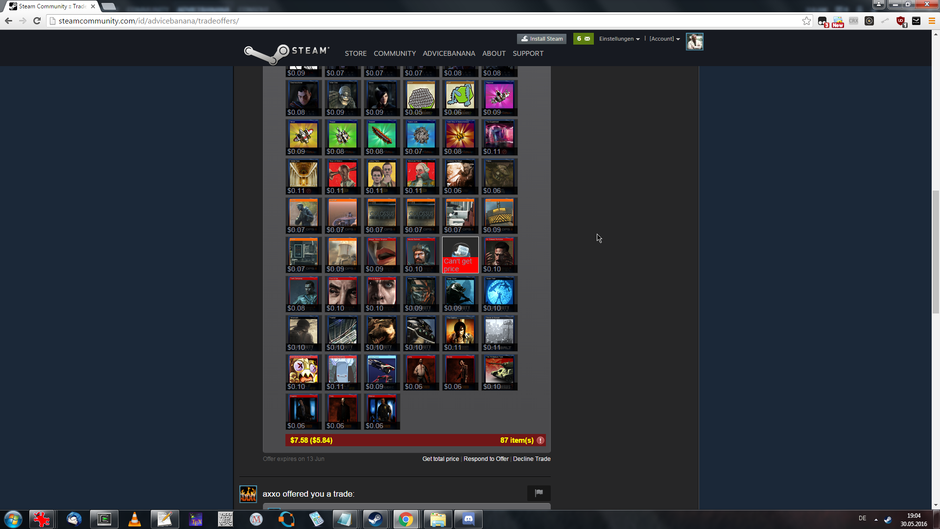Screen dimensions: 940x529
Task: Reload the page with the refresh icon
Action: (x=37, y=21)
